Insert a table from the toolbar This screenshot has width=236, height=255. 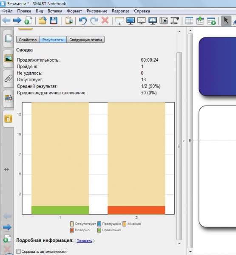click(x=189, y=21)
